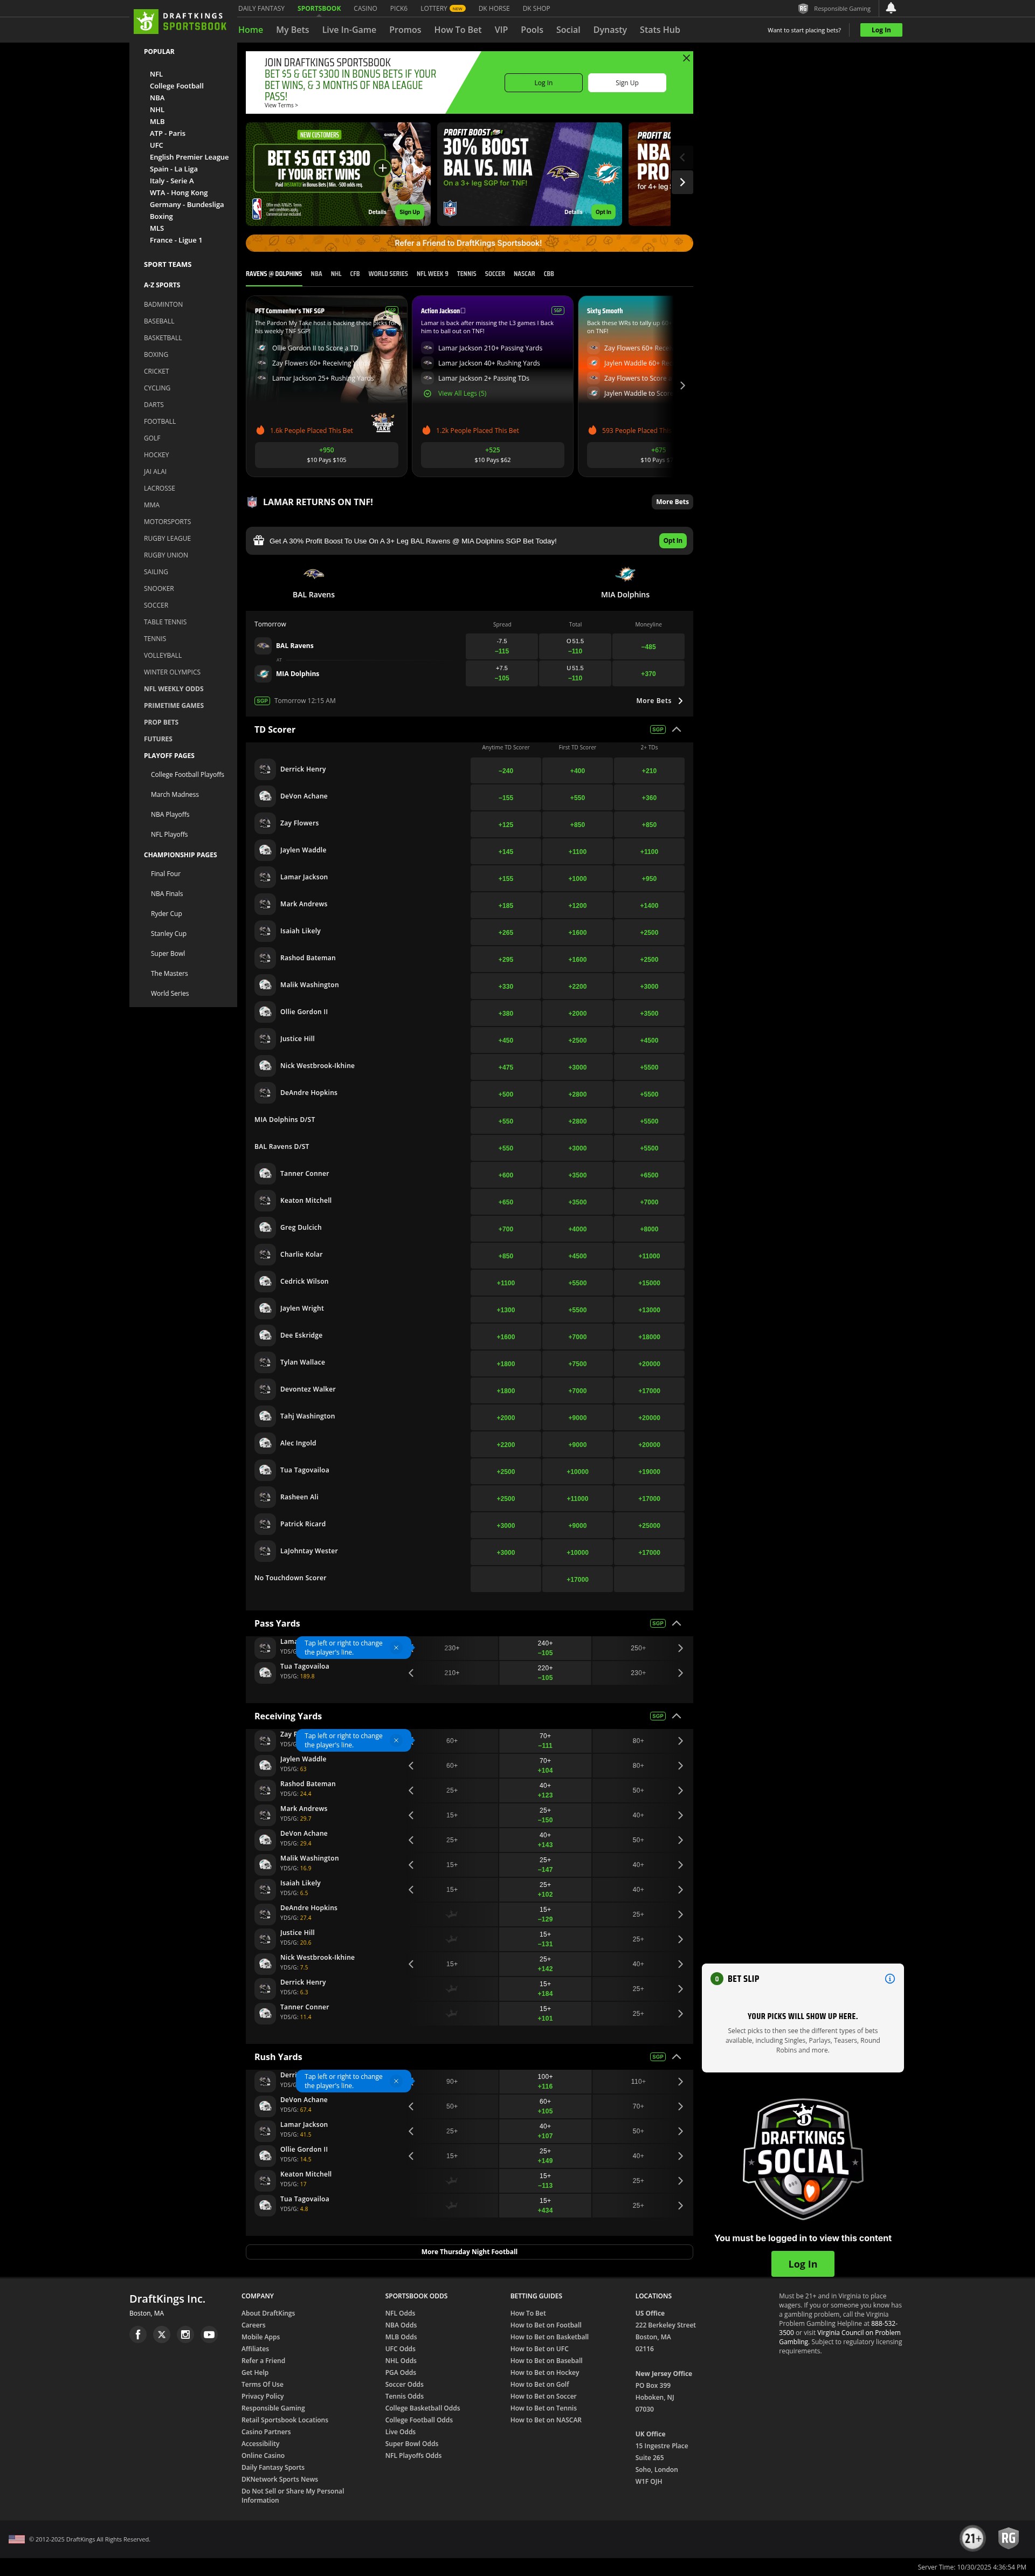Show lower line for Tua Tagovailoa pass yards
Screen dimensions: 1035x2576
411,1672
